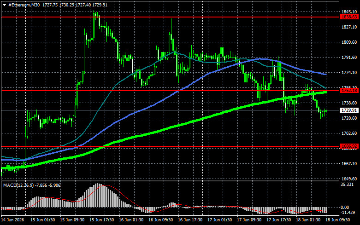Click the 16 Jun 17:30 time label
Viewport: 360px width, 225px height.
click(190, 220)
